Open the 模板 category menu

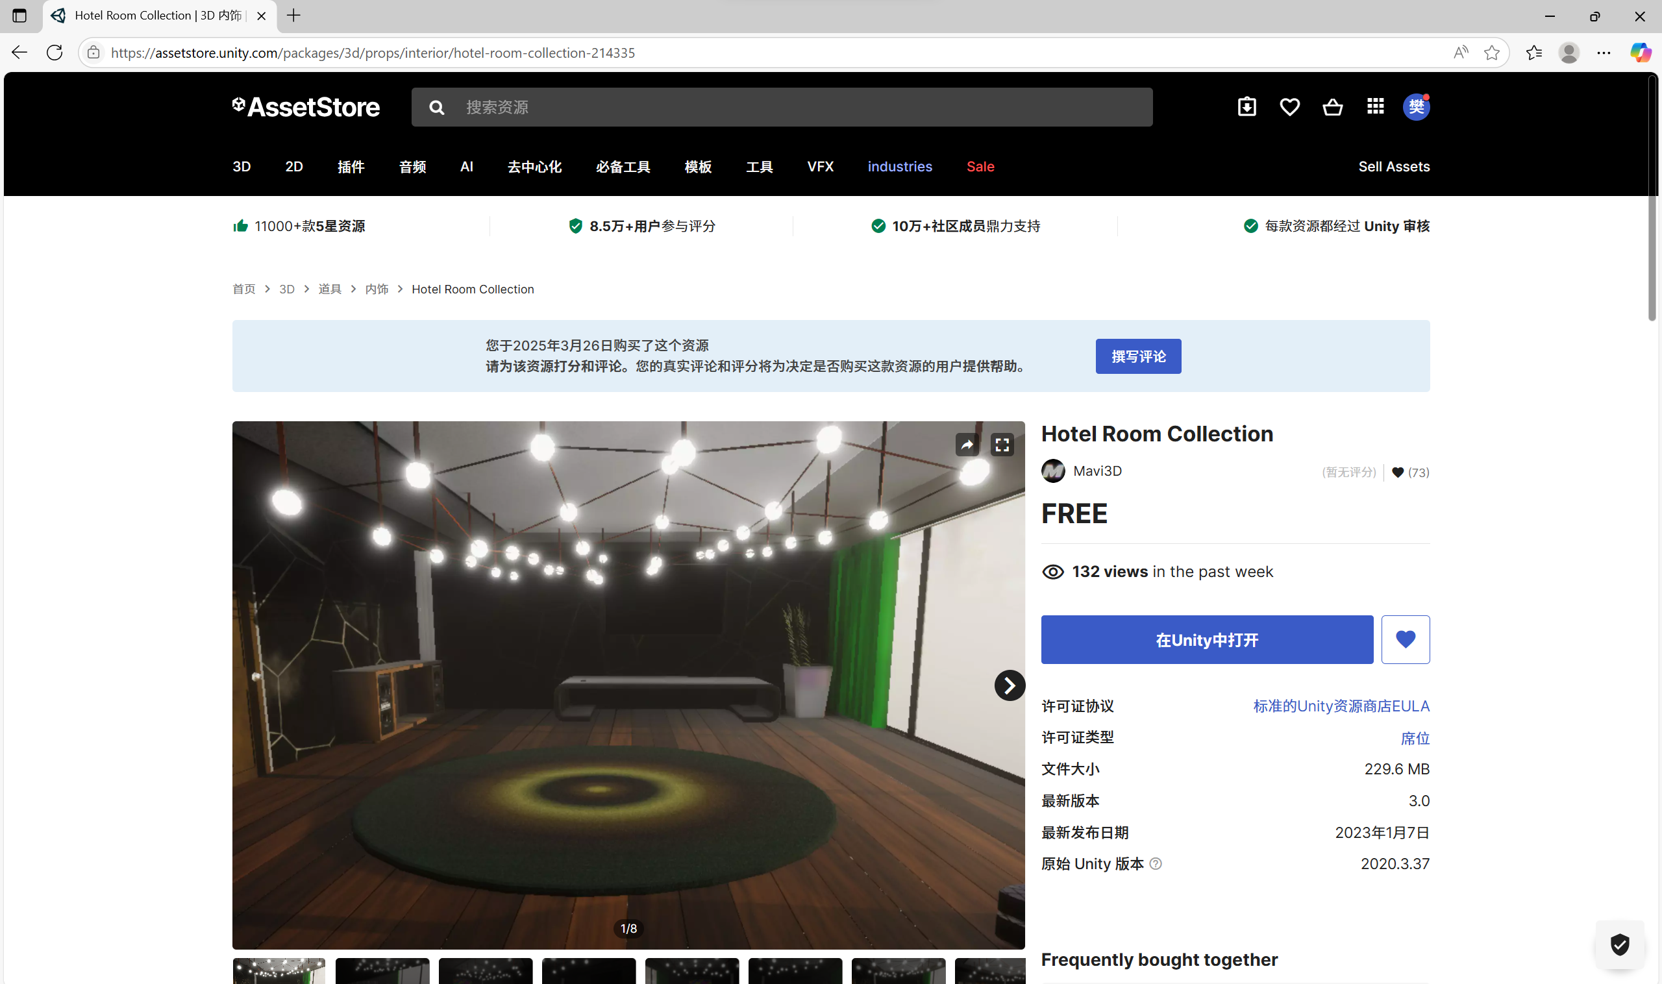click(698, 166)
